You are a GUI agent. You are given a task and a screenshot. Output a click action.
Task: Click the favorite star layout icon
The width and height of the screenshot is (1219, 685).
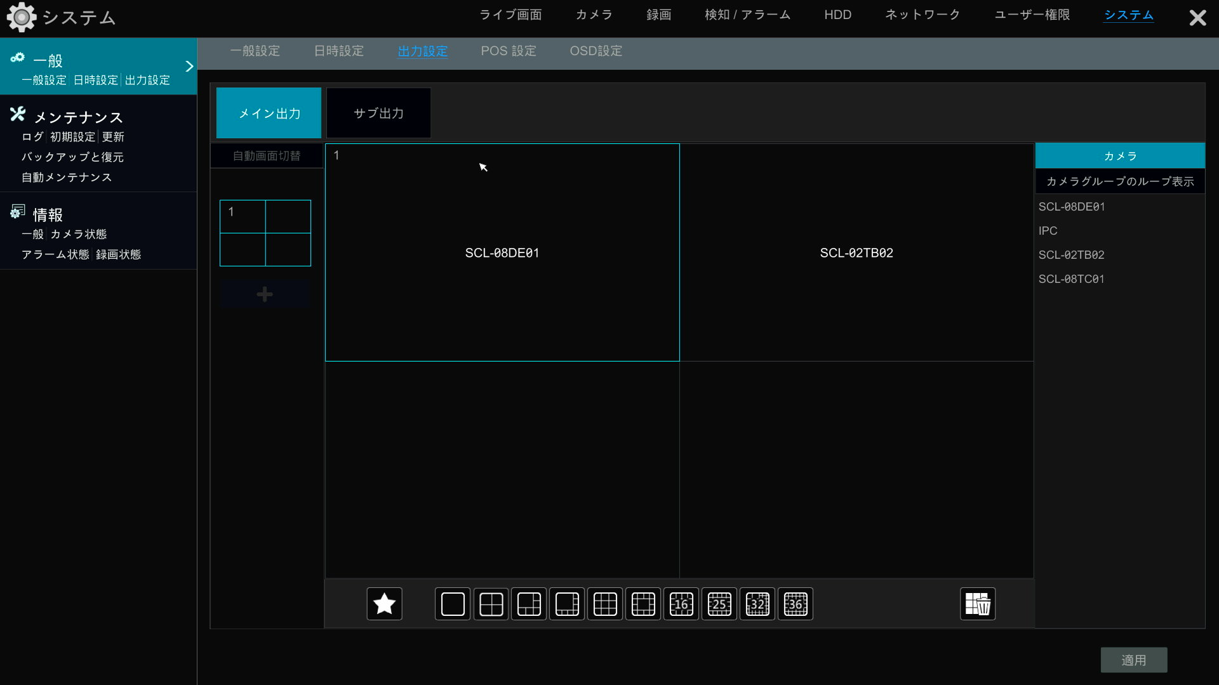coord(383,603)
